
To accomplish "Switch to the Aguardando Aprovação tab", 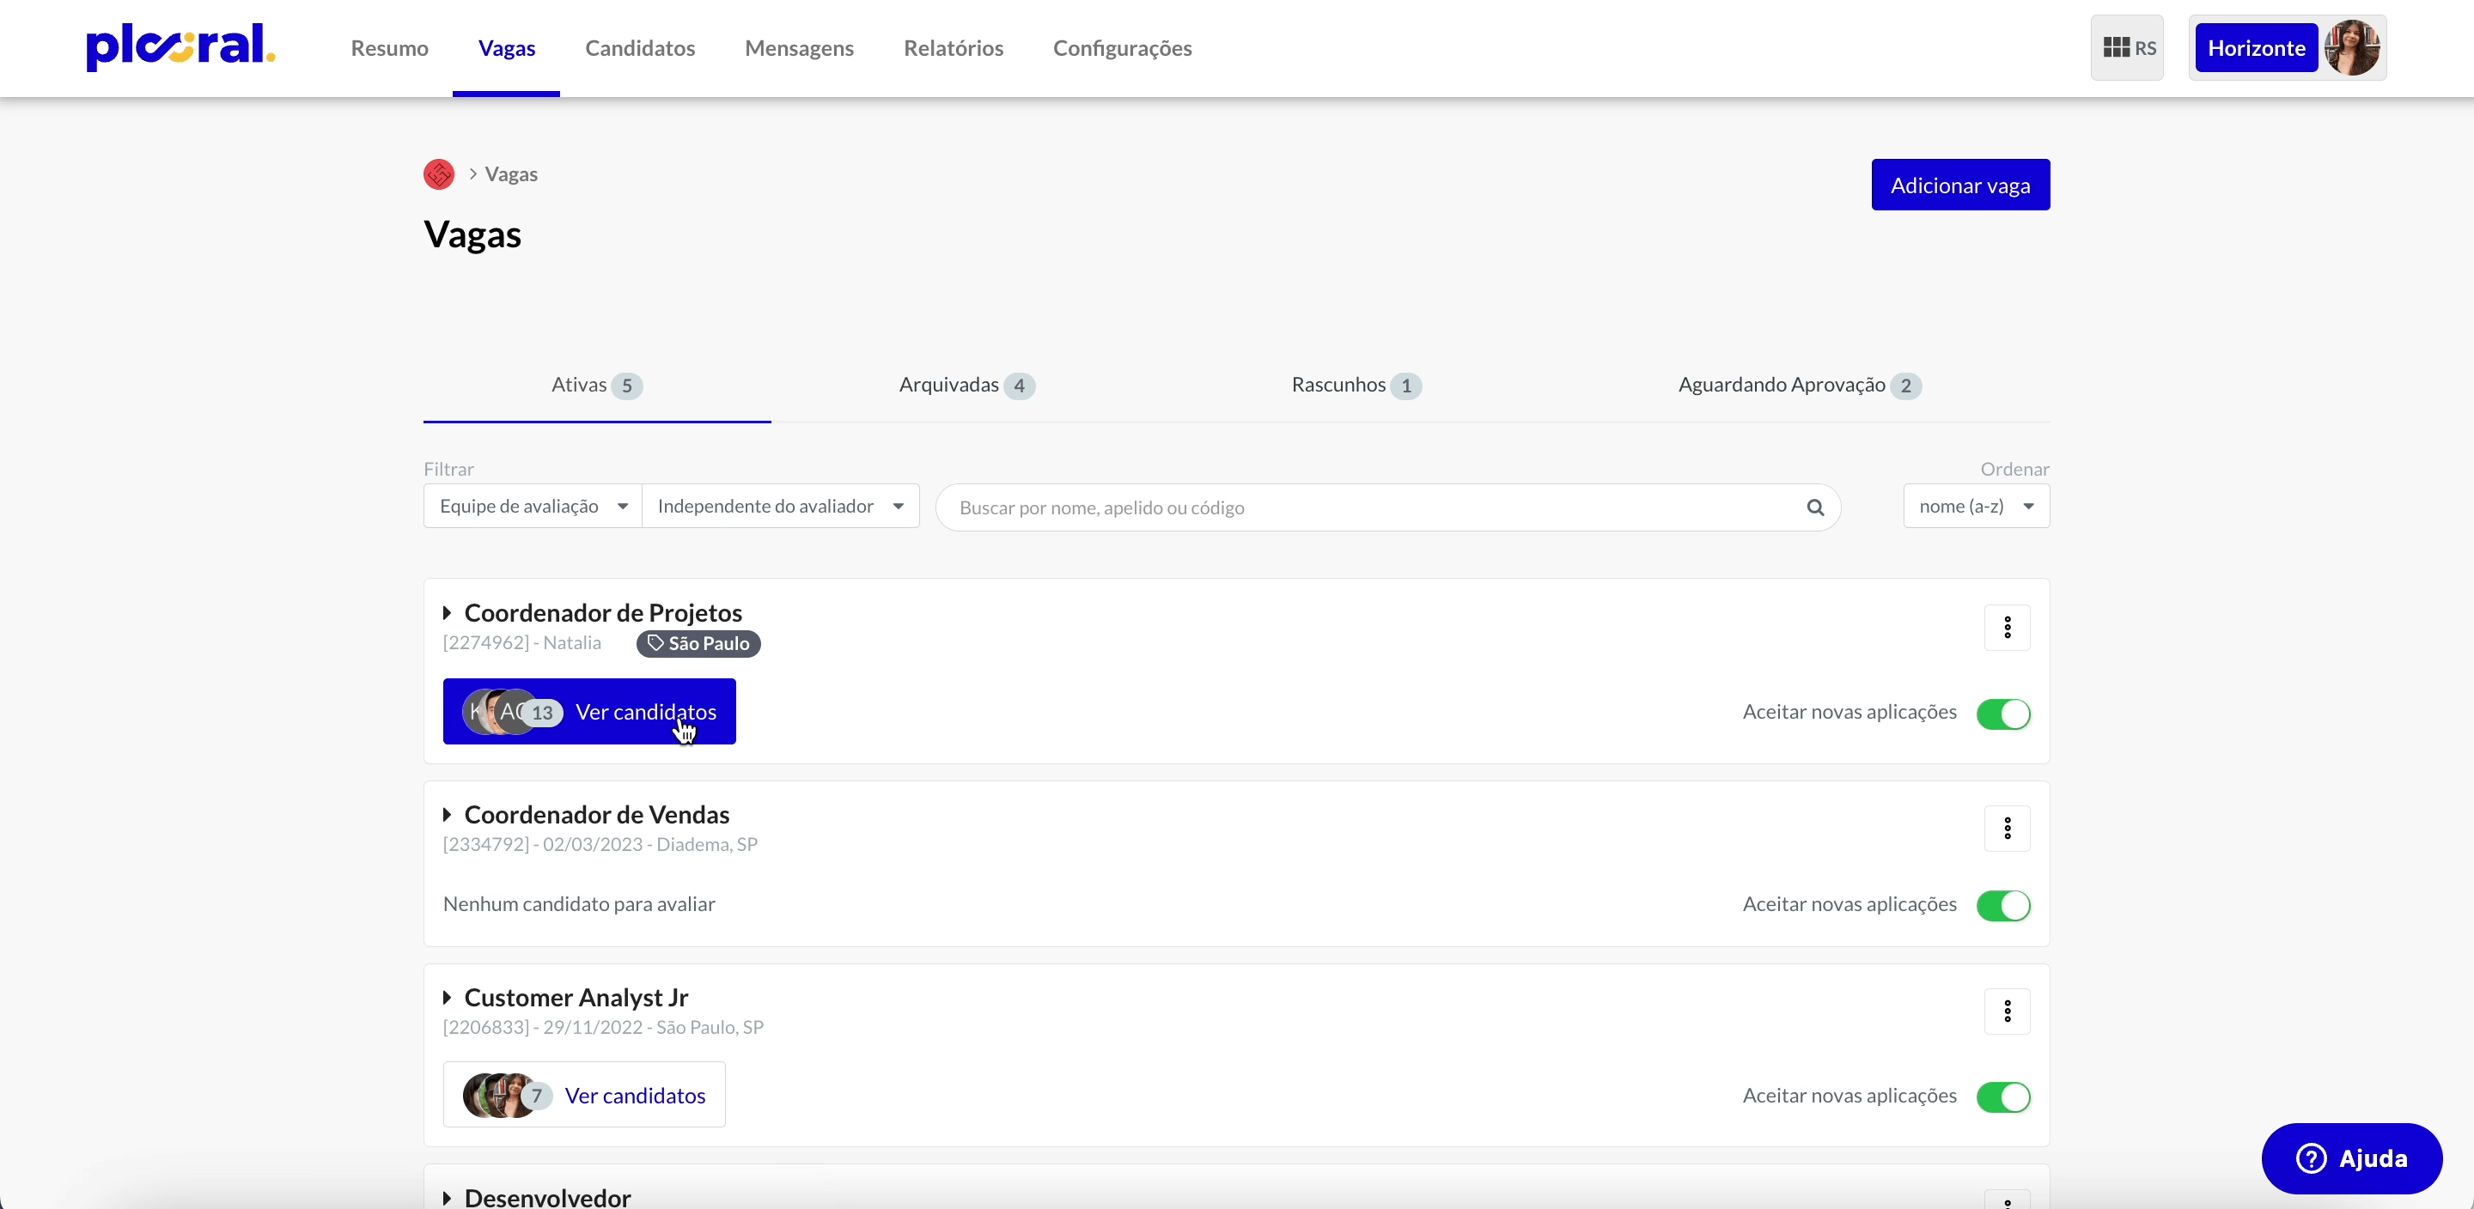I will (x=1799, y=385).
